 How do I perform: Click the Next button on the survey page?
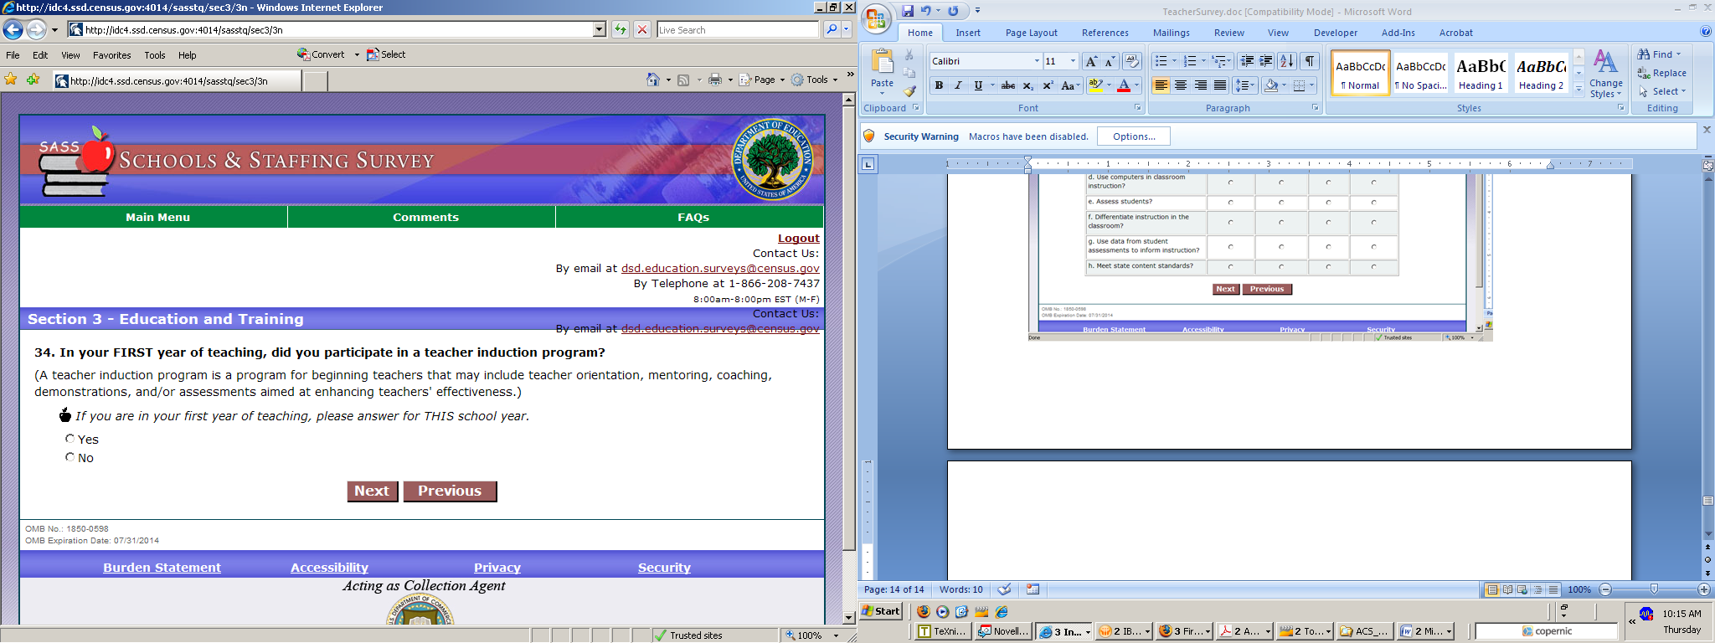[372, 491]
